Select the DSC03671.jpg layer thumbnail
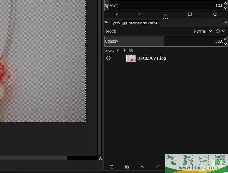228x173 pixels. point(131,58)
